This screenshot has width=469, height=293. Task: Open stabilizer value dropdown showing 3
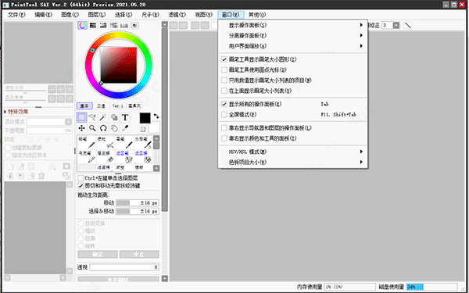point(396,26)
